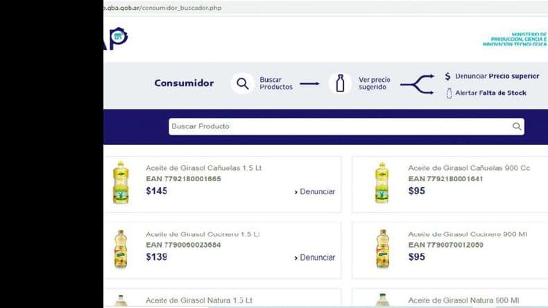Click the Buscar Productos step label
This screenshot has width=548, height=308.
pos(276,83)
